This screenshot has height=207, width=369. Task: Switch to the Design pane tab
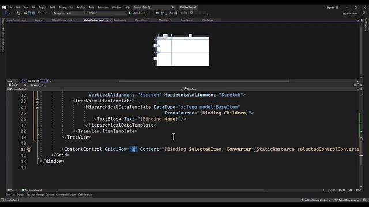pos(14,85)
